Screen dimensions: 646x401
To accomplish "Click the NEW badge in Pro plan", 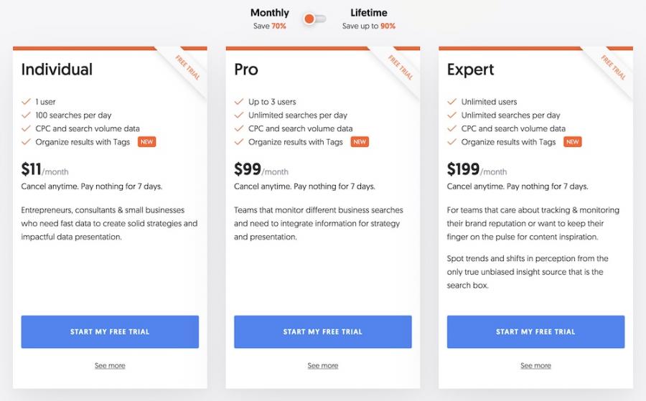I will point(360,142).
